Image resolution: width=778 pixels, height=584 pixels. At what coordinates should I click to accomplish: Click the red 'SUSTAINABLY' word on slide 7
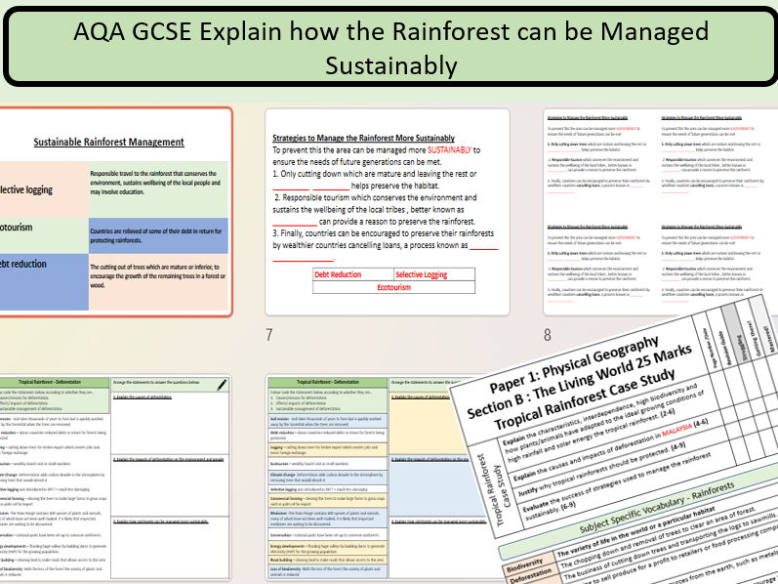(x=449, y=150)
